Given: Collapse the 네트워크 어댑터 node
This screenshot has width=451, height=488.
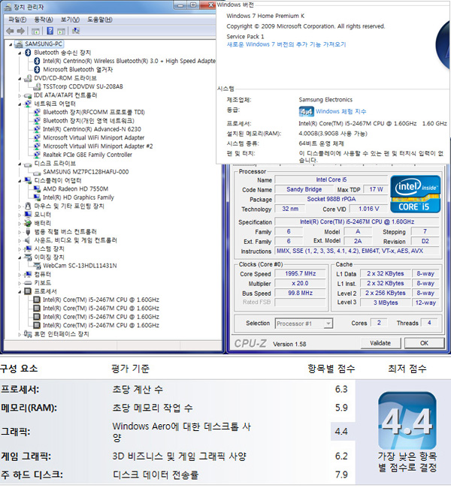Looking at the screenshot, I should click(x=20, y=104).
